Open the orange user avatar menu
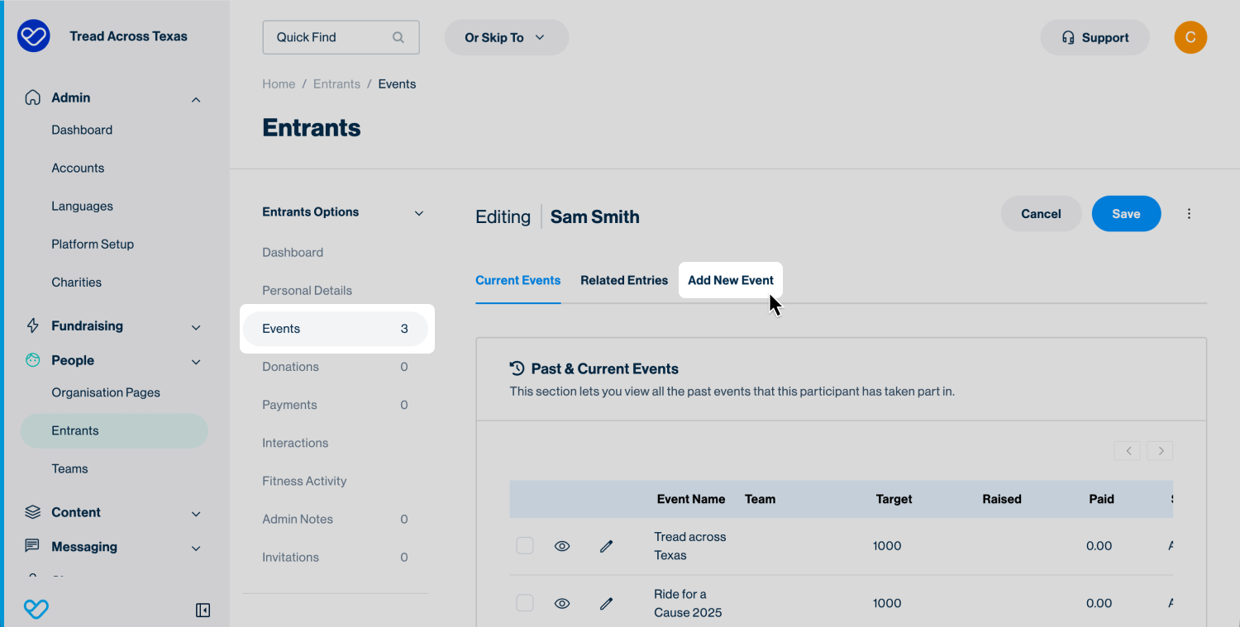 1190,37
